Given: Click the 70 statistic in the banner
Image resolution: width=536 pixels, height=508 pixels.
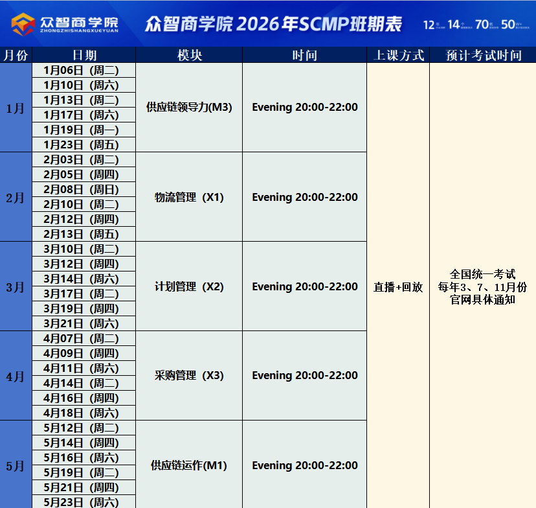Looking at the screenshot, I should [482, 25].
